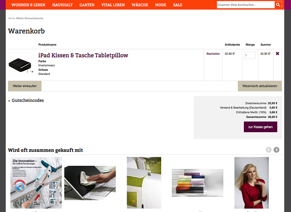
Task: Go to the Wäsche category
Action: [140, 5]
